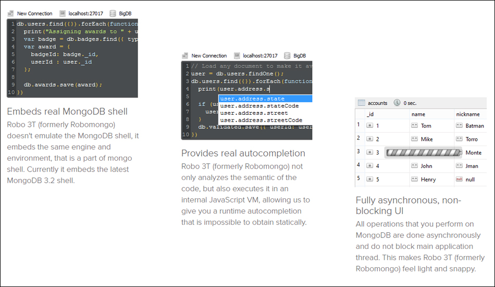Select user.address.streetCode autocomplete suggestion
495x287 pixels.
tap(266, 120)
